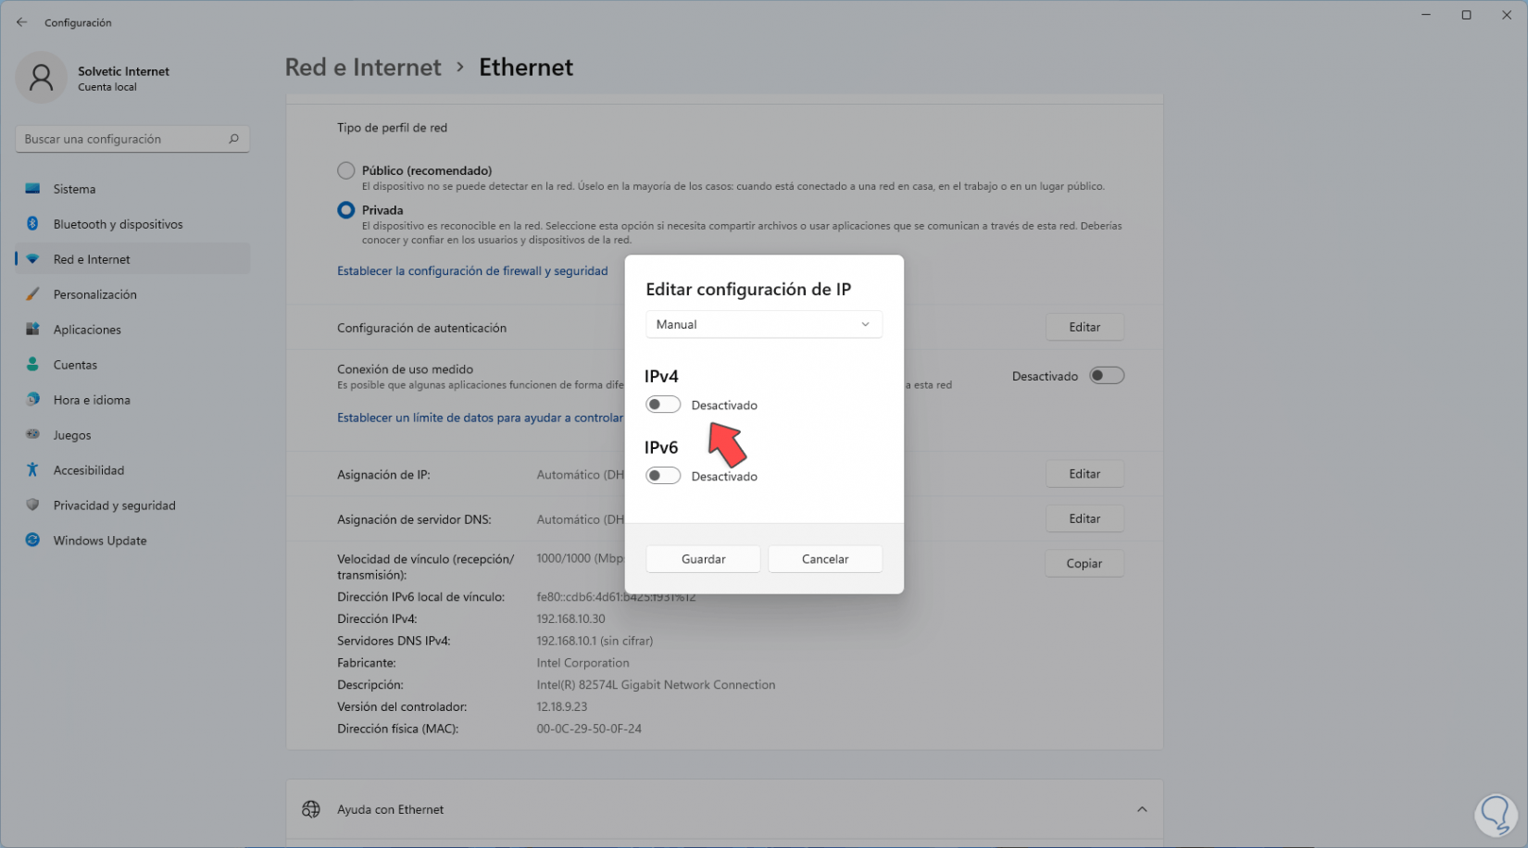Go to Accesibilidad settings
This screenshot has height=848, width=1528.
88,470
